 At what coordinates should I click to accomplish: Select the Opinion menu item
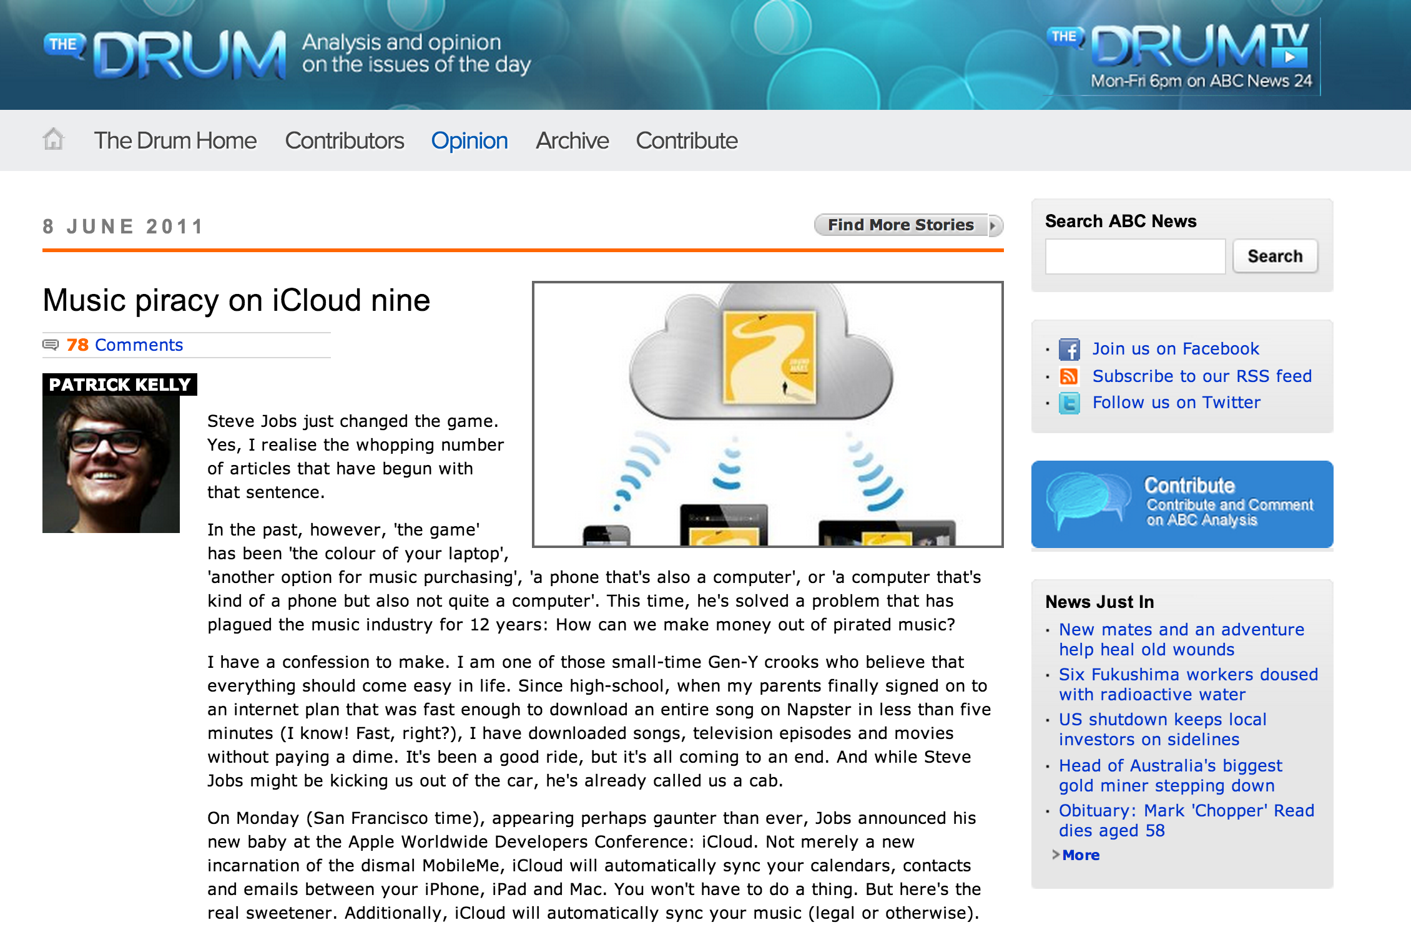click(470, 140)
